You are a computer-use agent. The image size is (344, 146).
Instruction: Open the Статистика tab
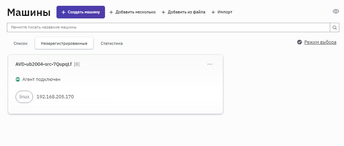112,43
